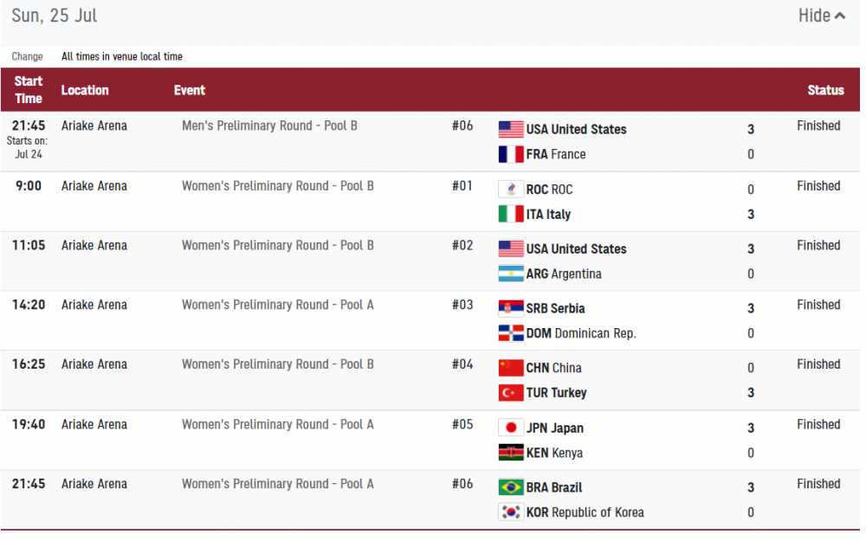Viewport: 866px width, 541px height.
Task: Click the France flag icon
Action: click(511, 155)
